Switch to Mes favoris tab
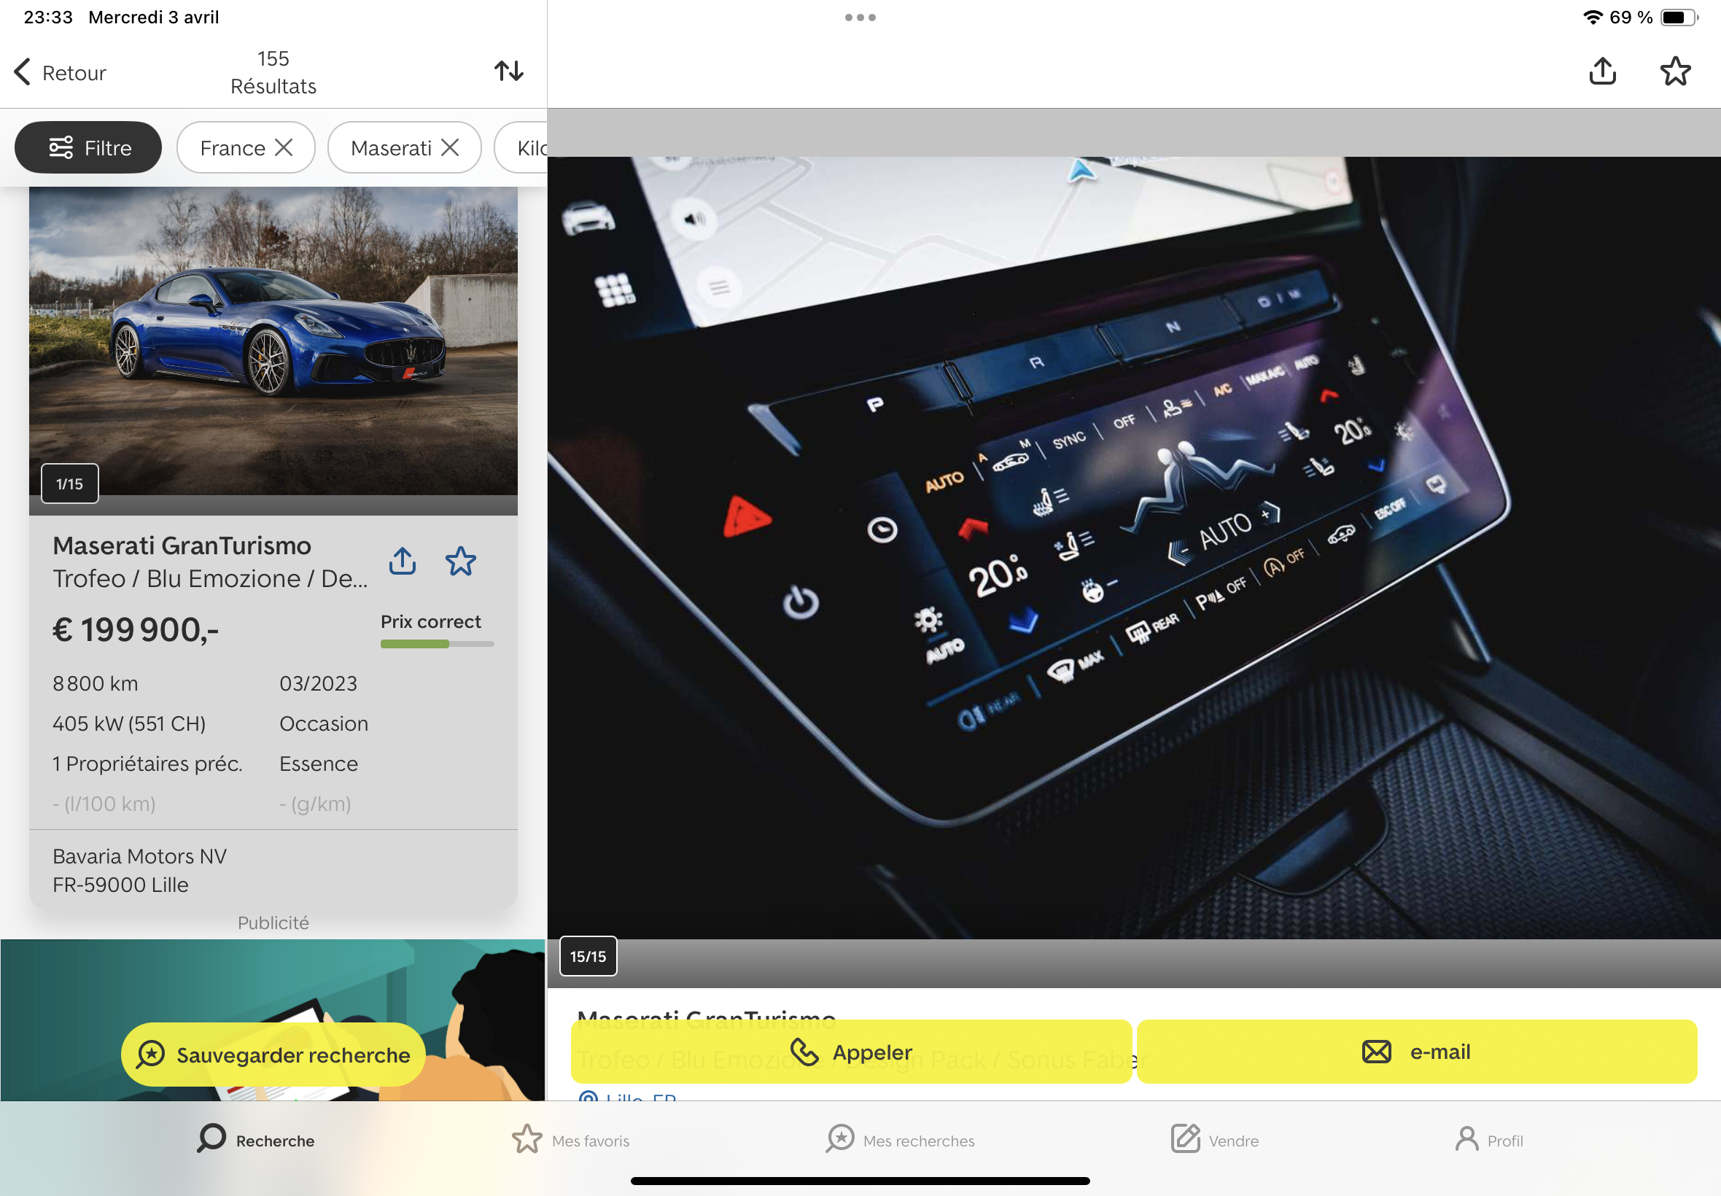This screenshot has height=1196, width=1721. [571, 1140]
